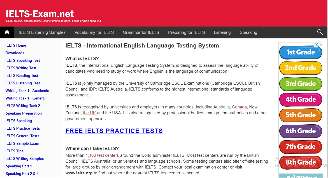
Task: Open the Canada link in the text
Action: point(239,107)
